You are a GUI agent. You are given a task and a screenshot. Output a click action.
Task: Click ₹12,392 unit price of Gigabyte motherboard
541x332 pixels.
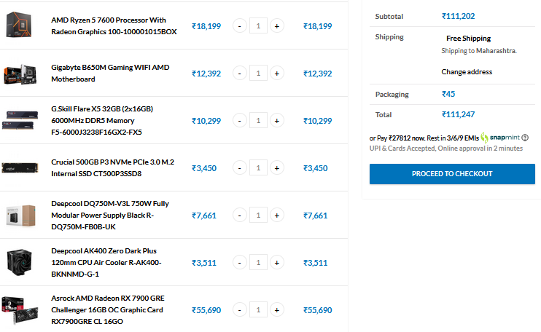(206, 74)
